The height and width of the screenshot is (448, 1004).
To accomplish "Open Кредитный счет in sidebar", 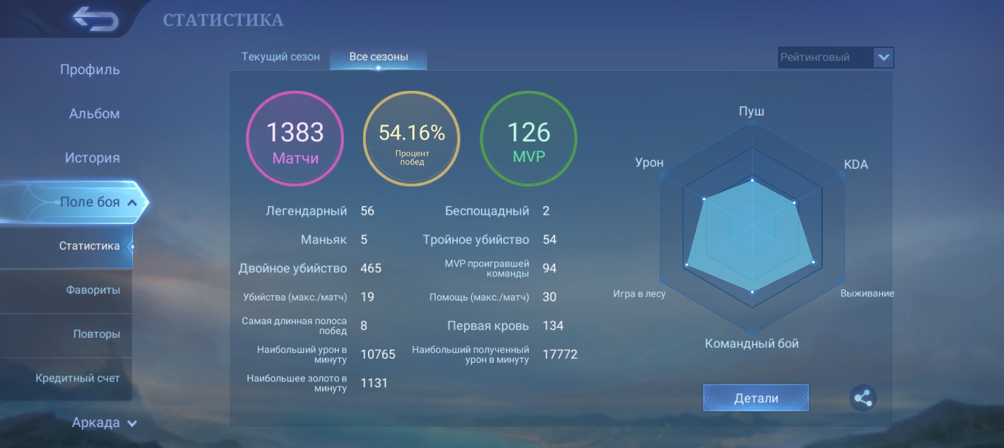I will pyautogui.click(x=77, y=378).
